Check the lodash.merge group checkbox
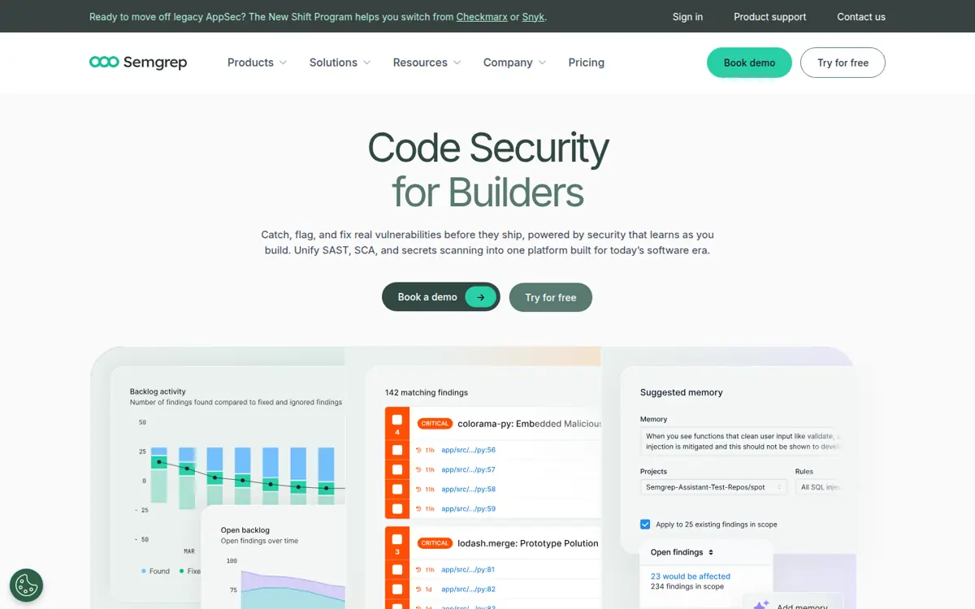 397,539
